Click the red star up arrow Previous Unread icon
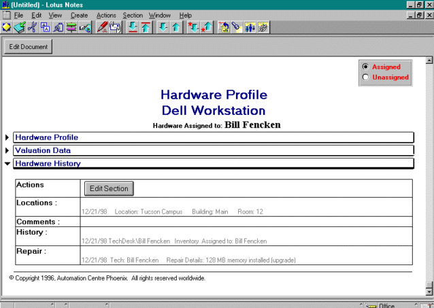Viewport: 434px width, 308px height. pyautogui.click(x=207, y=27)
